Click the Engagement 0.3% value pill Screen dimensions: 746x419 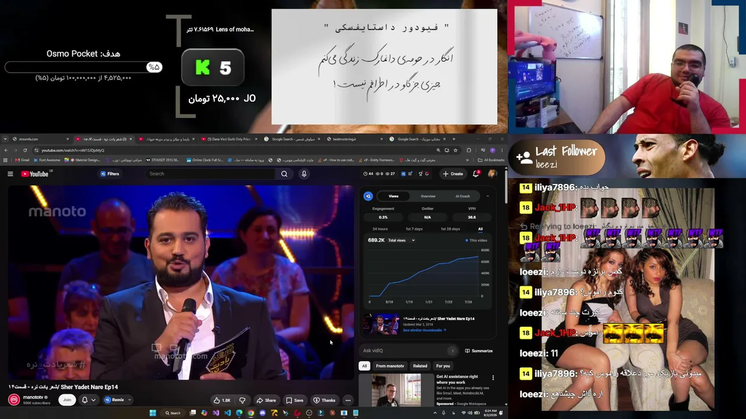(x=383, y=217)
